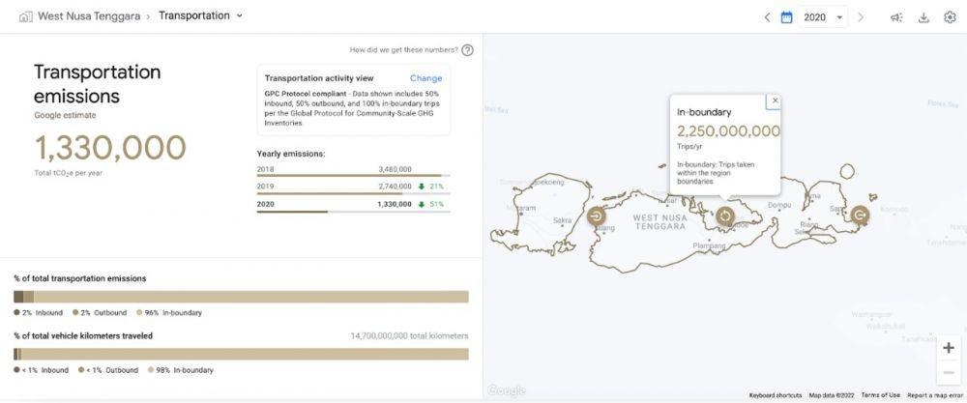Go to next year arrow

click(861, 17)
